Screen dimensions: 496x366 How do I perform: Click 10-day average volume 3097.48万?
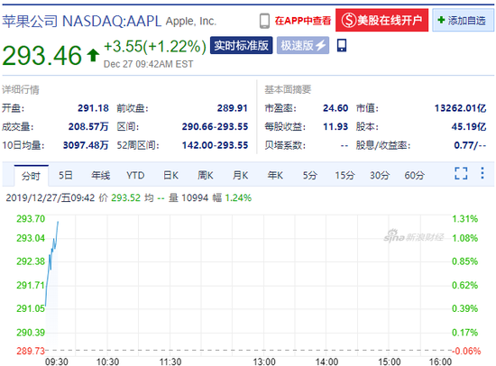[x=86, y=145]
